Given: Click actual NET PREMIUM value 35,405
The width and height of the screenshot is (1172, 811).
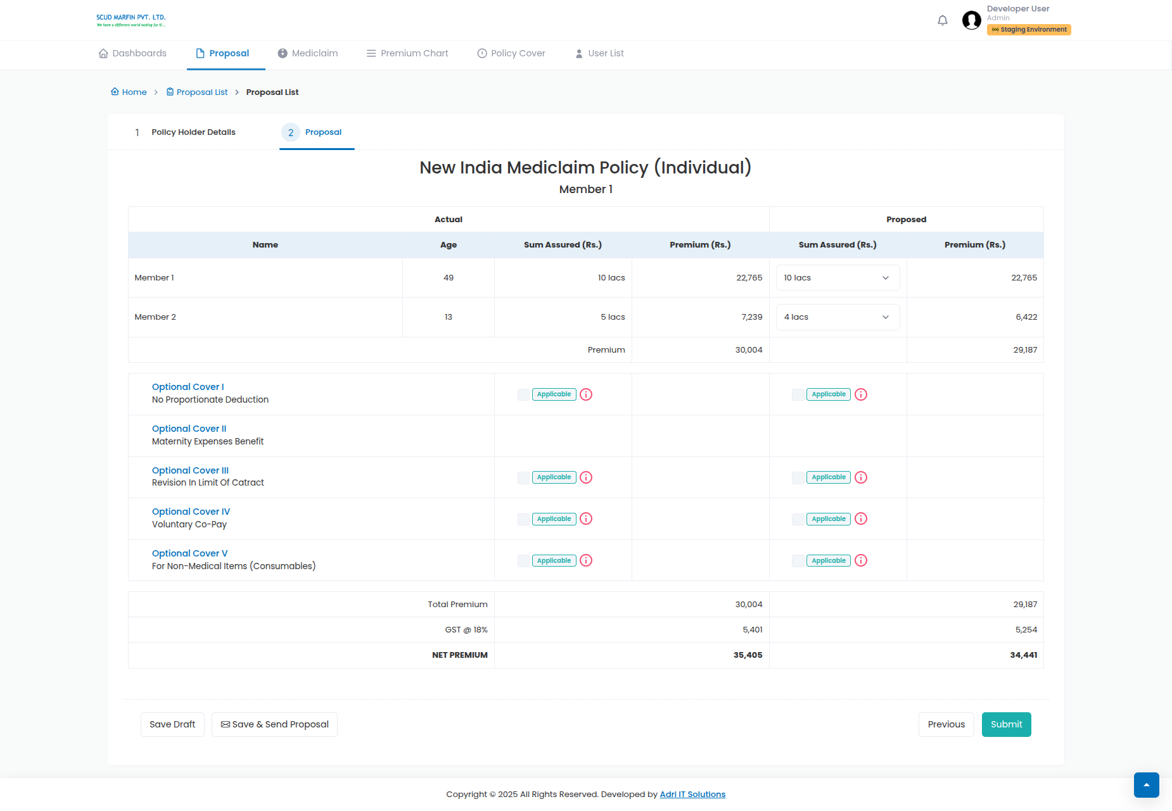Looking at the screenshot, I should 748,655.
